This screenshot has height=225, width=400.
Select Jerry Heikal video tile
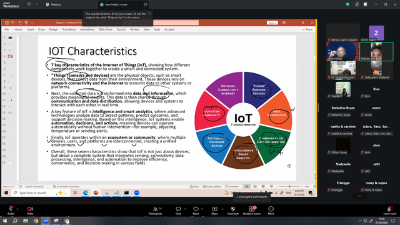(x=343, y=51)
